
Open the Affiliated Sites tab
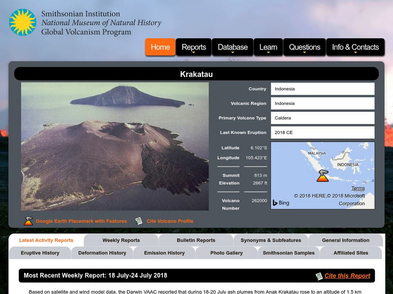pyautogui.click(x=351, y=253)
